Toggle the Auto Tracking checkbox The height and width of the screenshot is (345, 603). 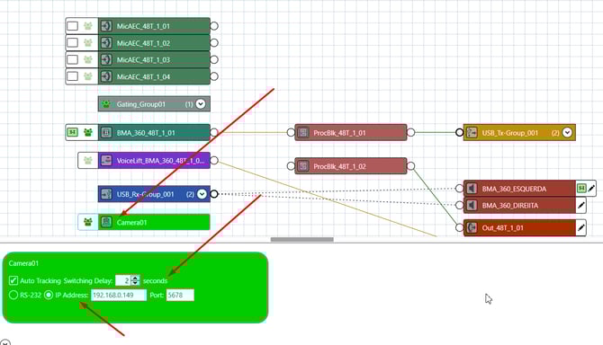click(x=13, y=280)
